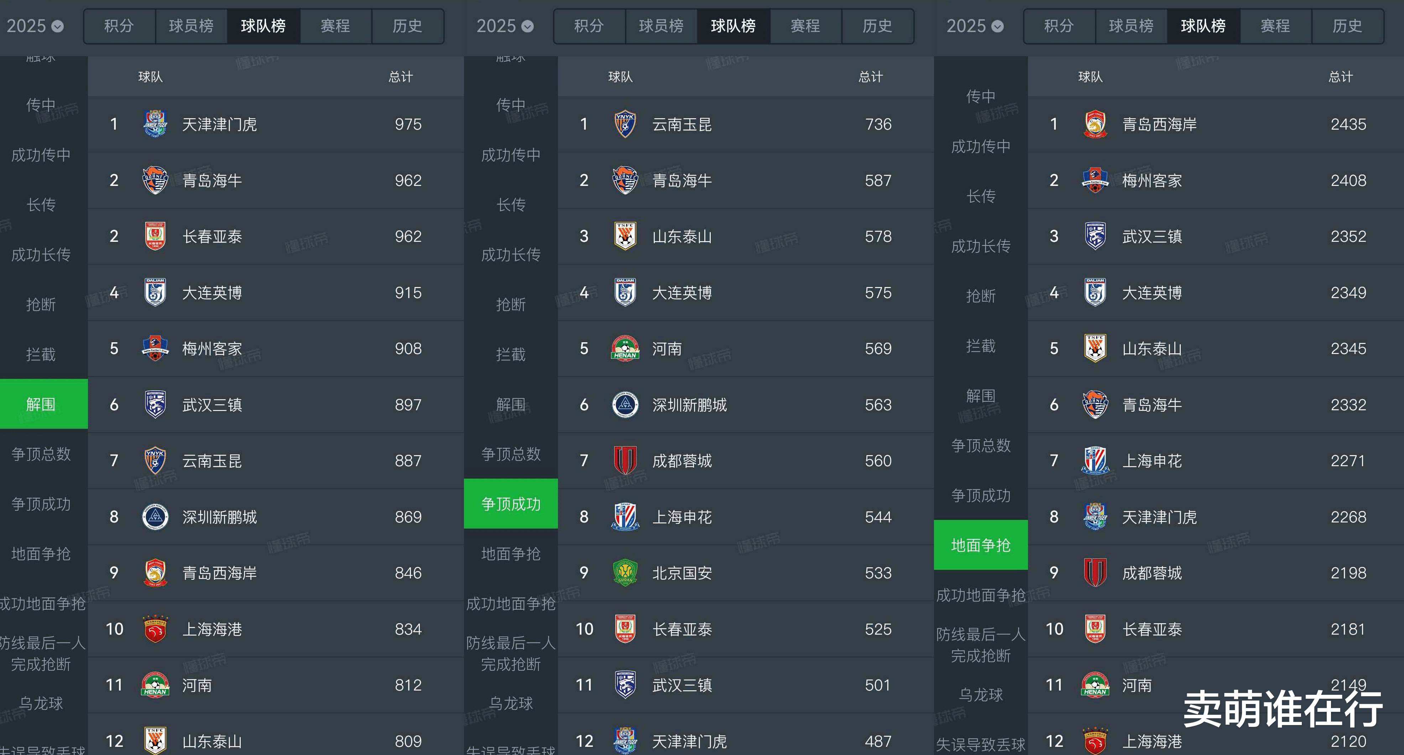Screen dimensions: 1404x755
Task: Open the 赛程 tab in the rightmost panel
Action: click(x=1275, y=26)
